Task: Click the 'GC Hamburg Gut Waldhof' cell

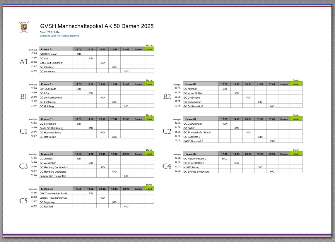Action: point(56,167)
